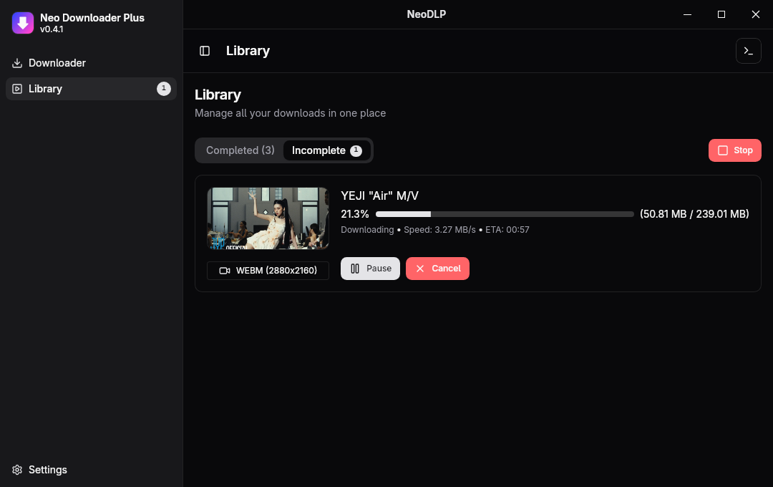The width and height of the screenshot is (773, 487).
Task: Click the pause bars icon on Pause button
Action: point(355,268)
